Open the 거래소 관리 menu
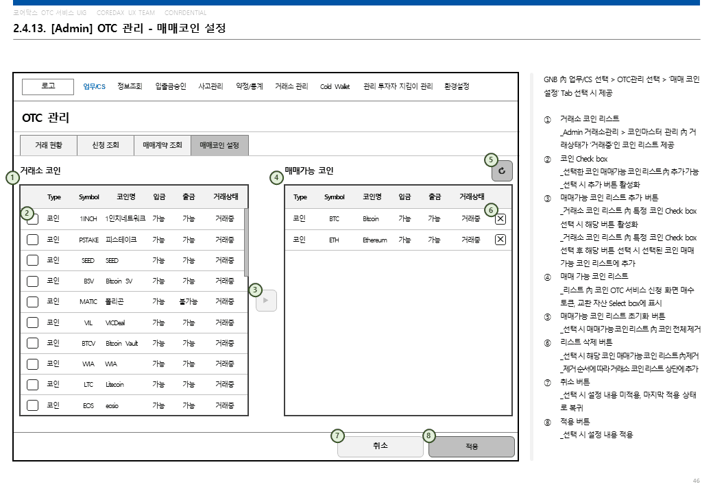Viewport: 713px width, 493px height. click(291, 86)
